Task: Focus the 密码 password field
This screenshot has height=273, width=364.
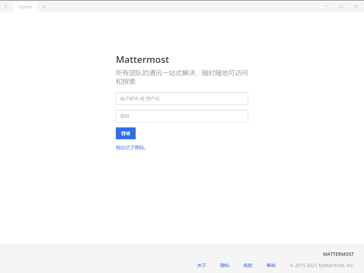Action: [182, 116]
